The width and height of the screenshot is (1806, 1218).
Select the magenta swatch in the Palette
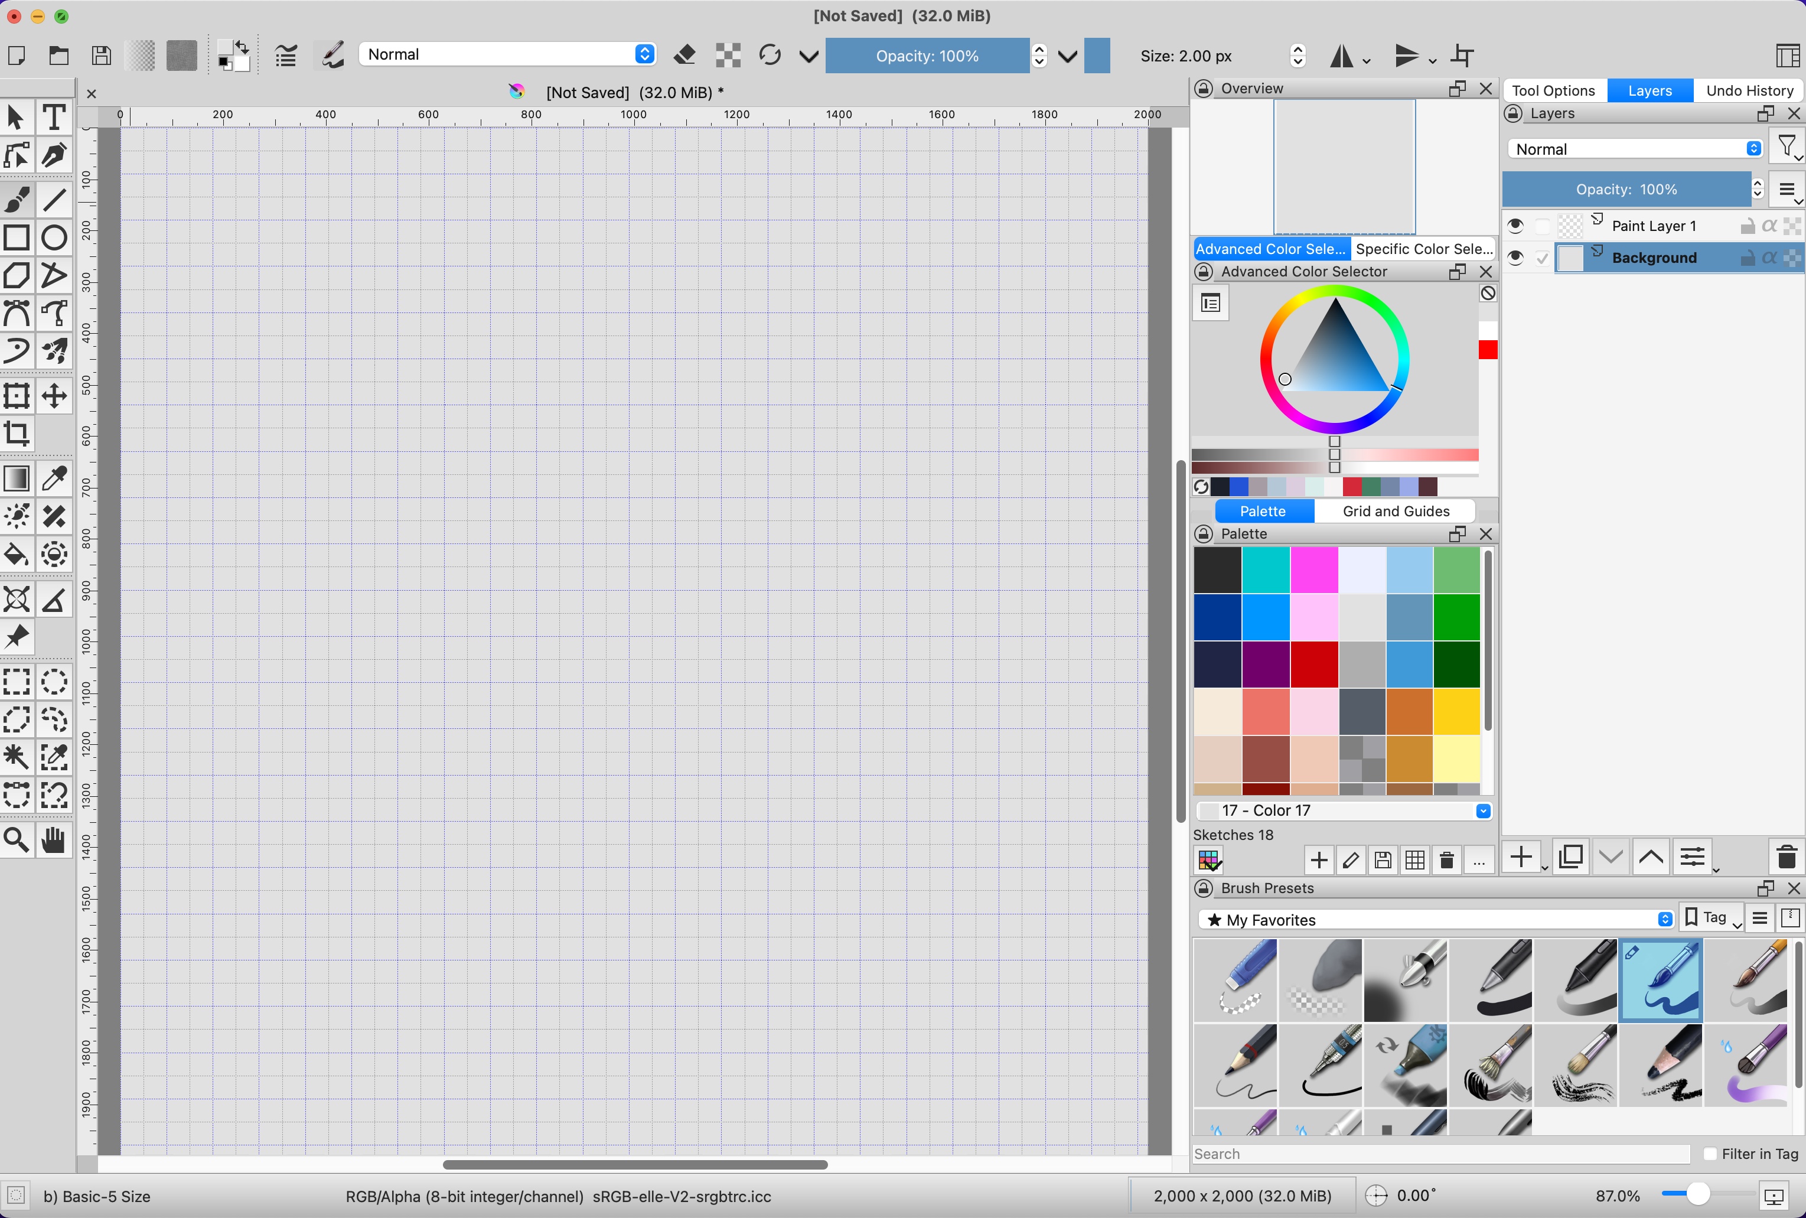[1315, 569]
